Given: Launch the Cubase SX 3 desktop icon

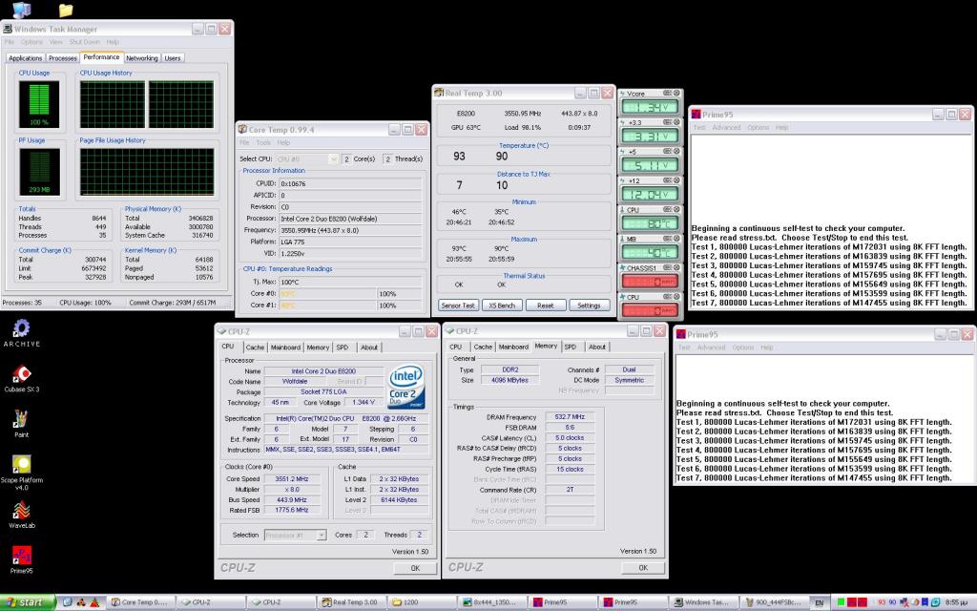Looking at the screenshot, I should tap(22, 378).
